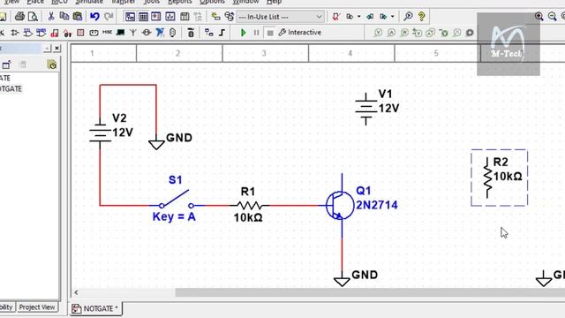Screen dimensions: 565x318
Task: Toggle the Design Toolbox icon
Action: (130, 16)
